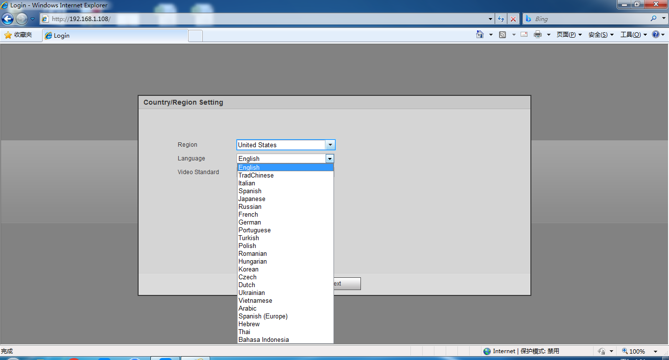Open the RSS feeds icon
Viewport: 669px width, 360px height.
(x=502, y=35)
